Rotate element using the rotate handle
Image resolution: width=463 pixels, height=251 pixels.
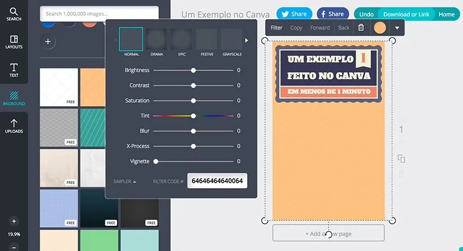tap(329, 234)
